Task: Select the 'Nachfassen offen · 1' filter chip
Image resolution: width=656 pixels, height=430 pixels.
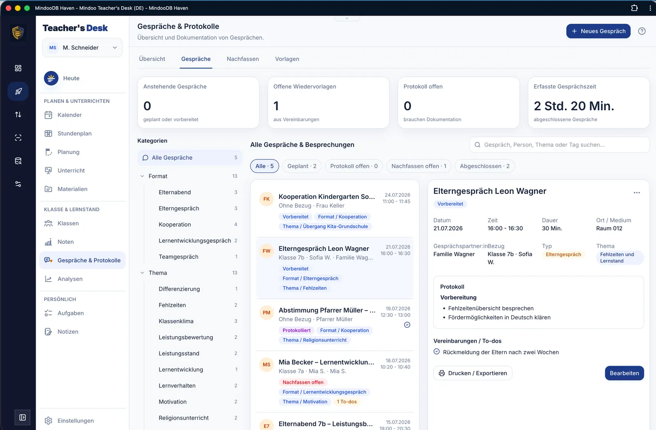Action: click(419, 166)
